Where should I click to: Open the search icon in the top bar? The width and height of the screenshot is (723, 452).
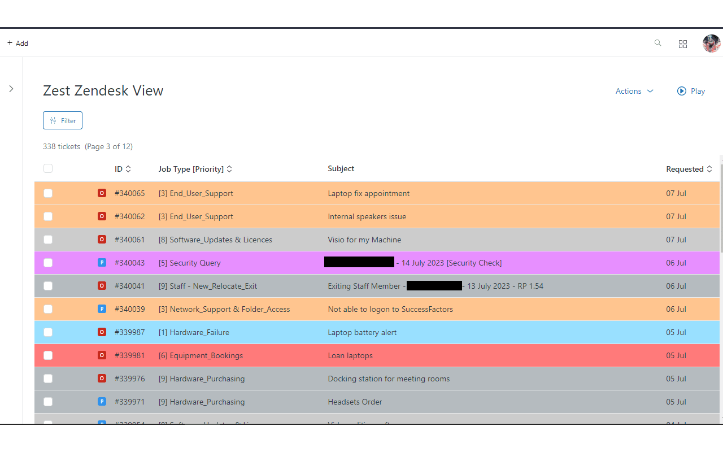tap(657, 43)
